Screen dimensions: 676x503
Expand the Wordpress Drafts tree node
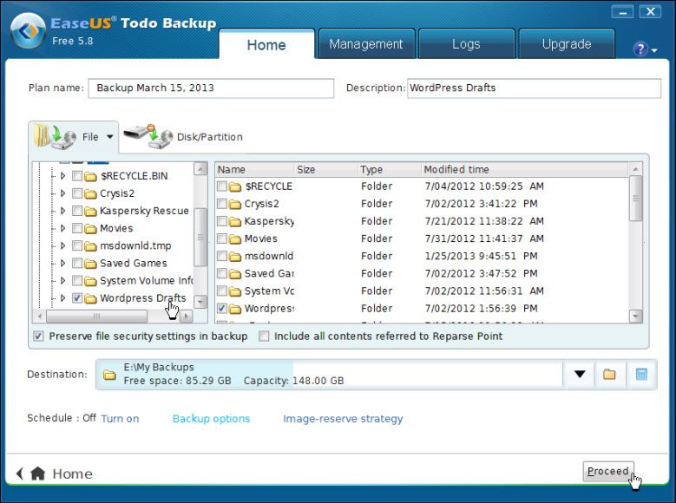point(63,297)
